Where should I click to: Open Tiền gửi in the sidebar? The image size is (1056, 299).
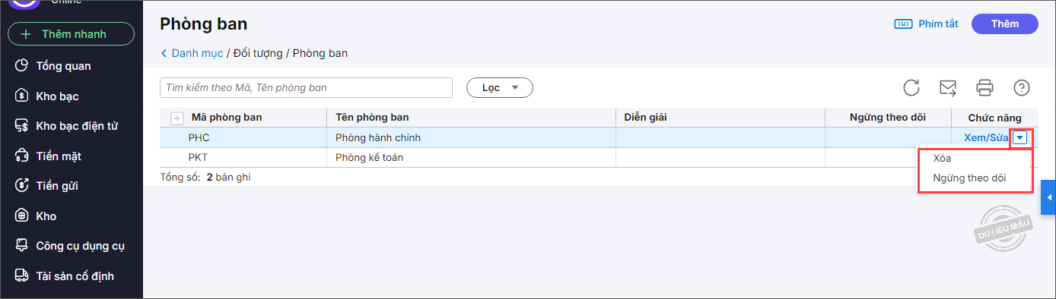click(57, 186)
